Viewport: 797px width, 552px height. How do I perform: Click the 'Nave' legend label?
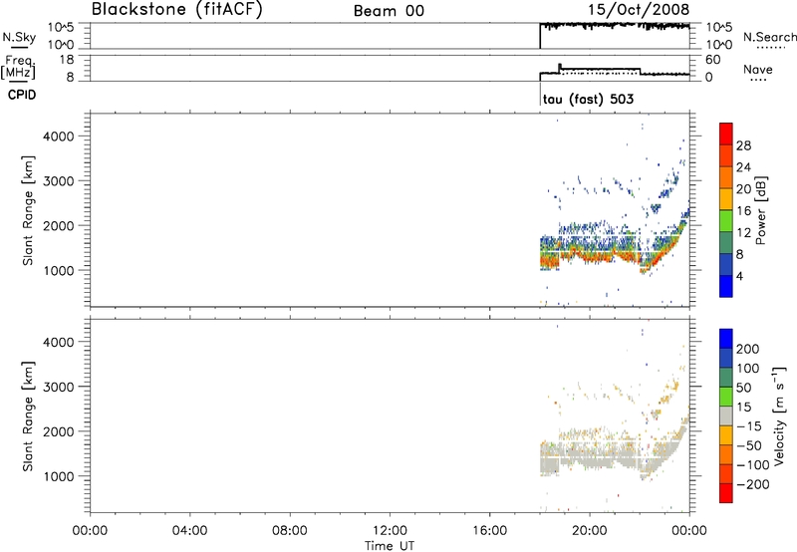tap(758, 69)
